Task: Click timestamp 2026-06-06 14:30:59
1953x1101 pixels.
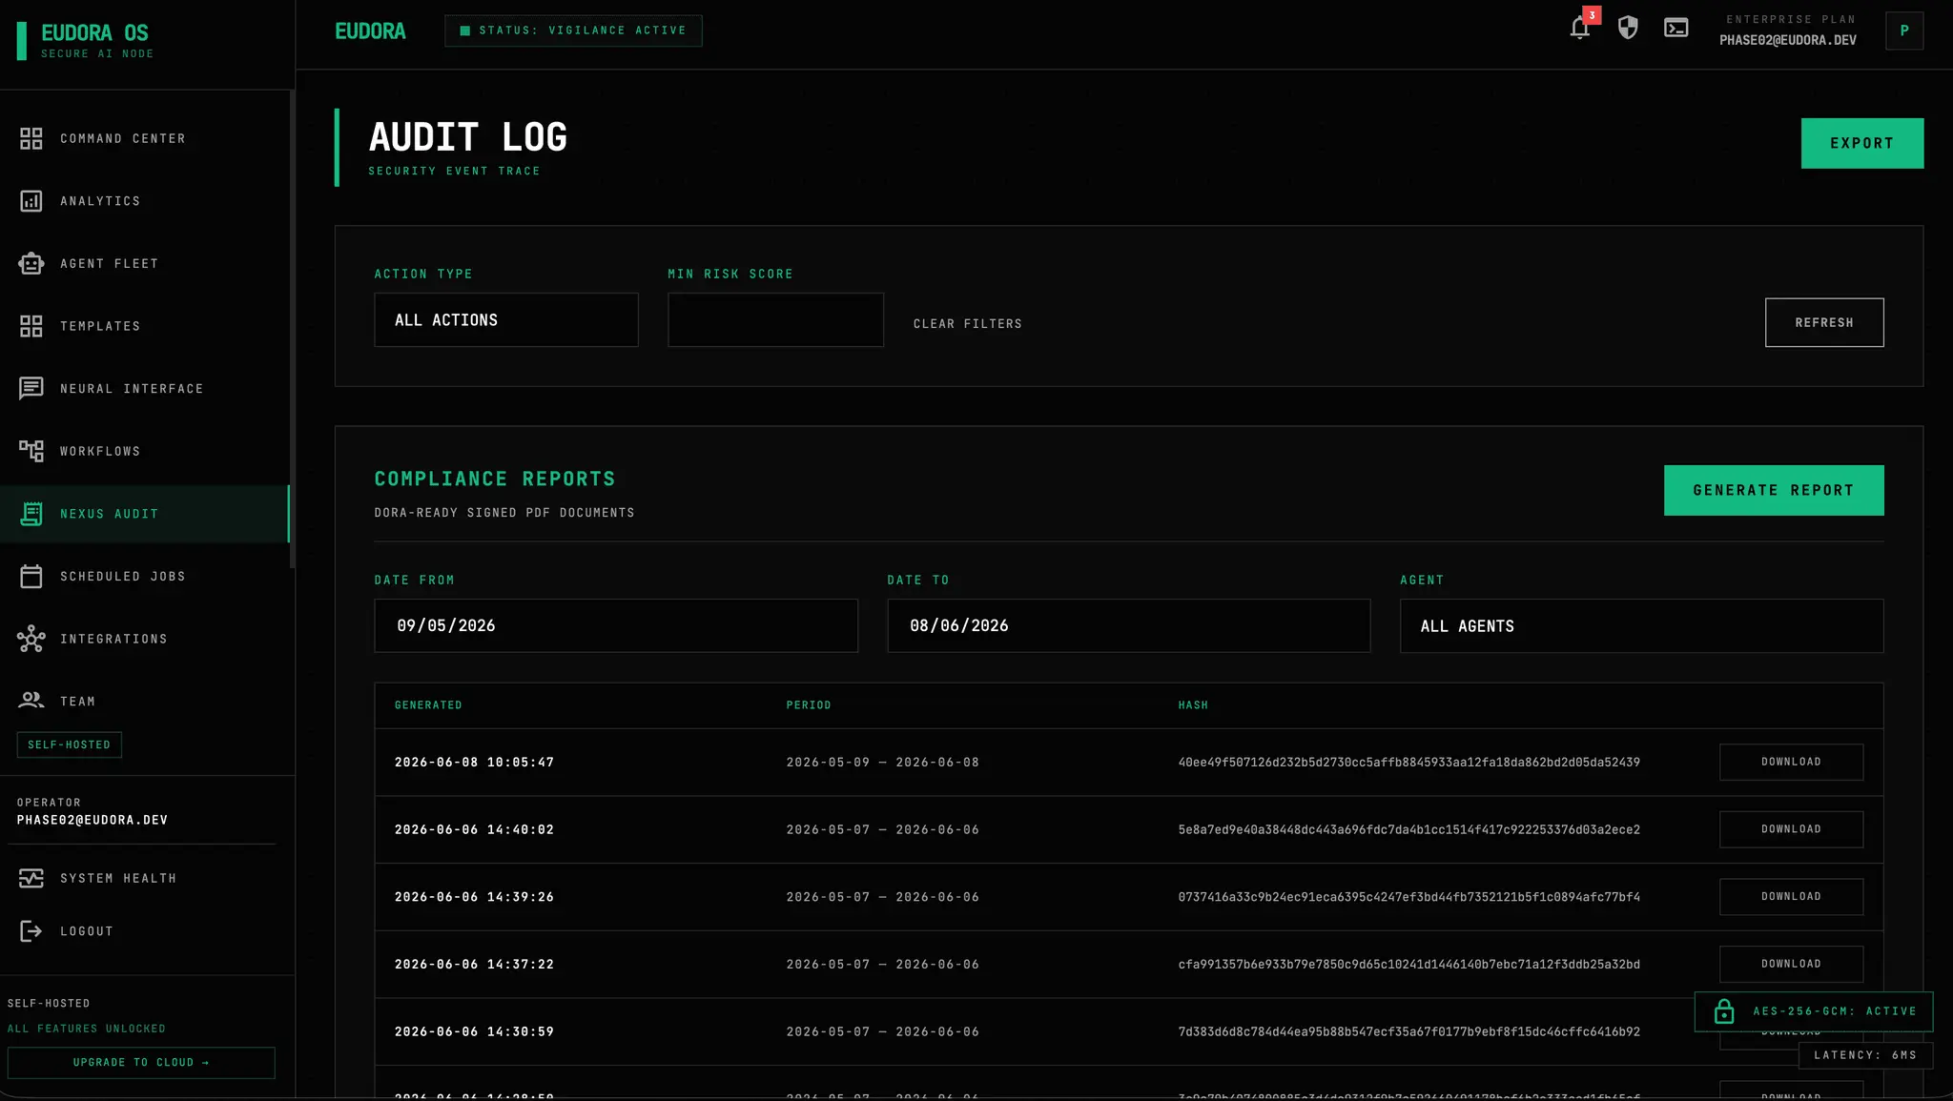Action: 474,1032
